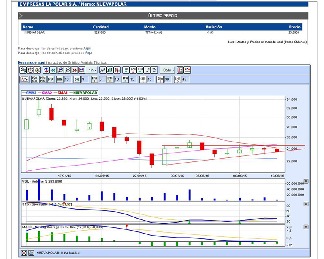Screen dimensions: 324x259
Task: Toggle the SMA 1 indicator
Action: [x=143, y=79]
